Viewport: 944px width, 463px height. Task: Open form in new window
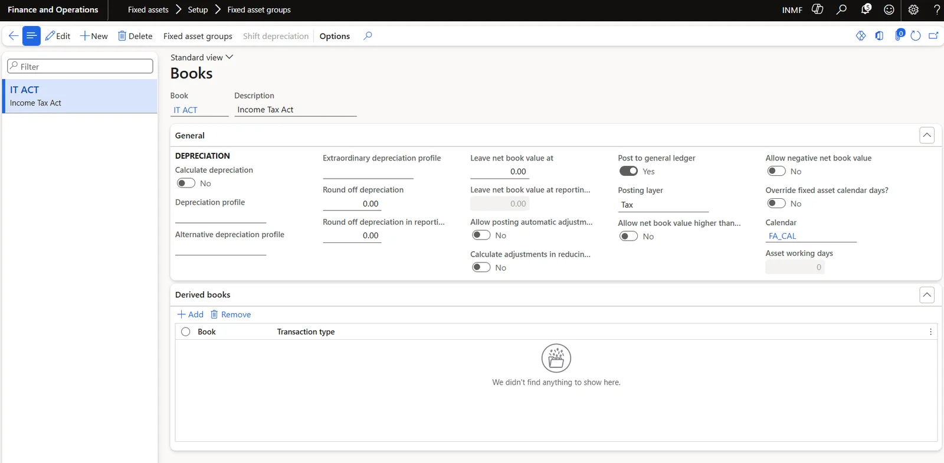pos(933,36)
